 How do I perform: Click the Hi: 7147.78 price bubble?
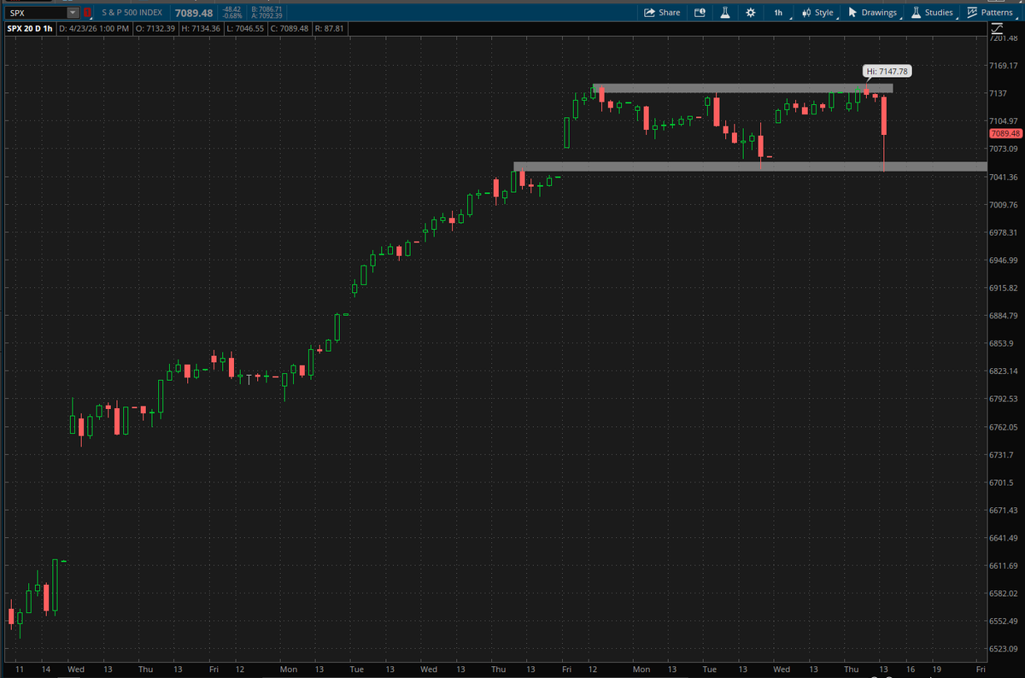[x=887, y=71]
